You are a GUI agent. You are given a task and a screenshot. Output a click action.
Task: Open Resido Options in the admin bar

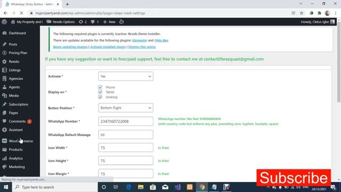click(x=60, y=22)
